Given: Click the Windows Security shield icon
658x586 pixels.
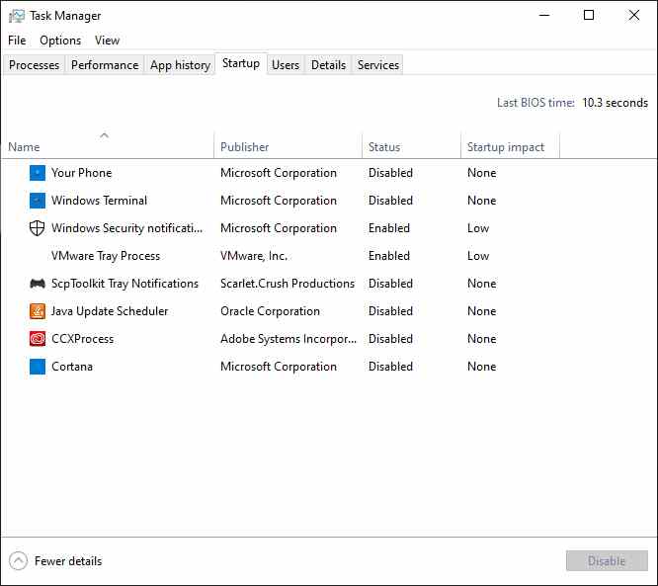Looking at the screenshot, I should [x=38, y=228].
